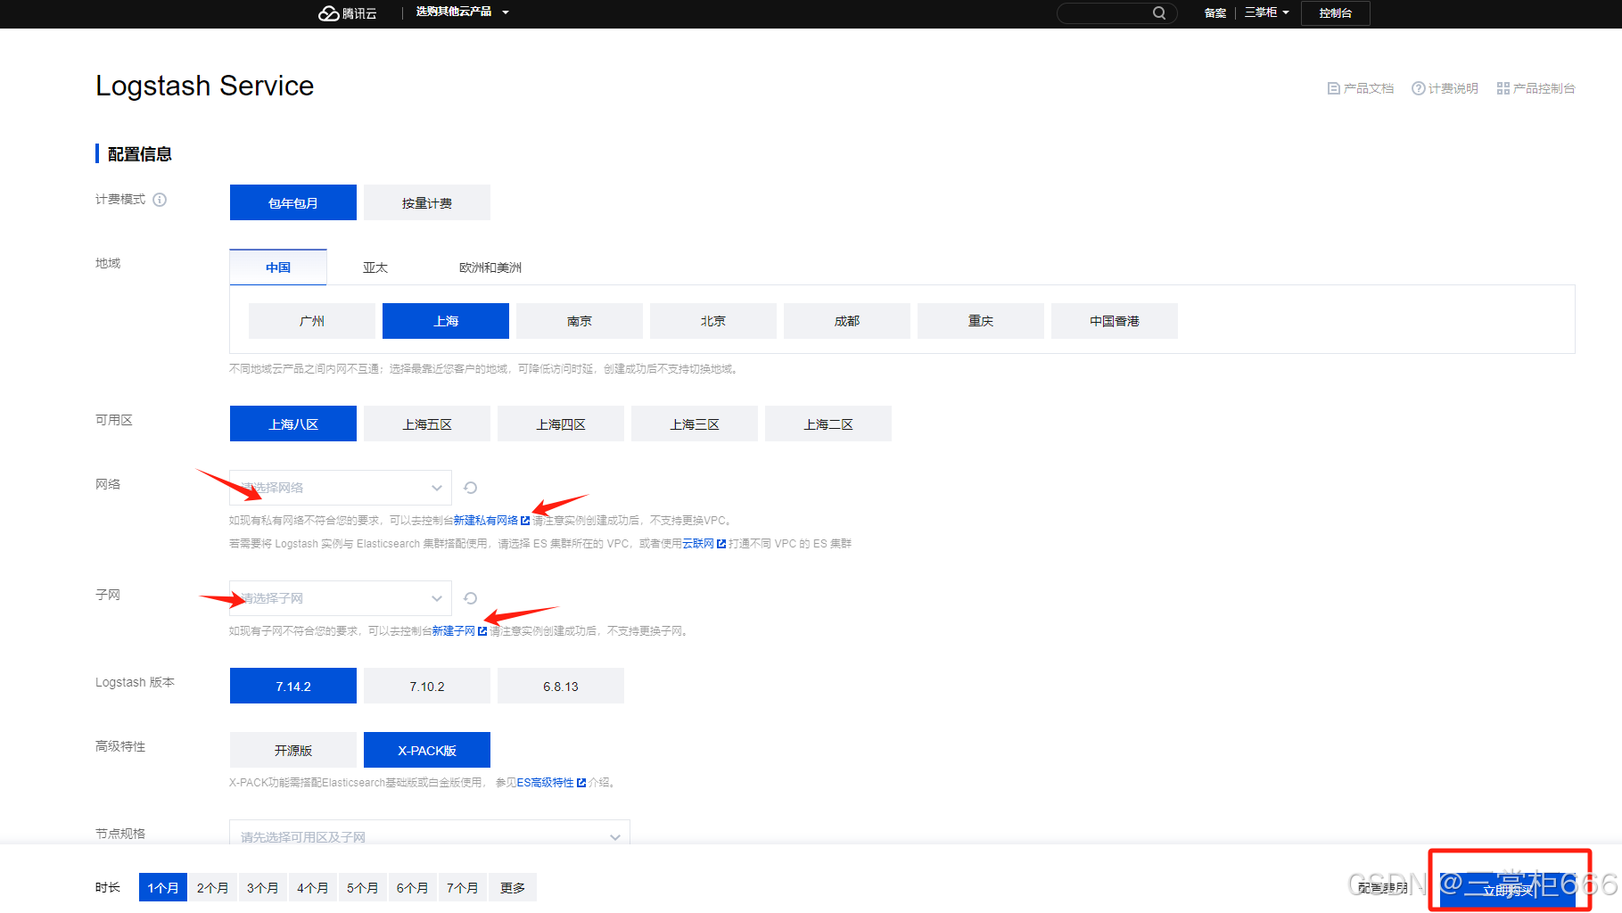Select 按量计费 billing mode
Screen dimensions: 1622x913
426,202
